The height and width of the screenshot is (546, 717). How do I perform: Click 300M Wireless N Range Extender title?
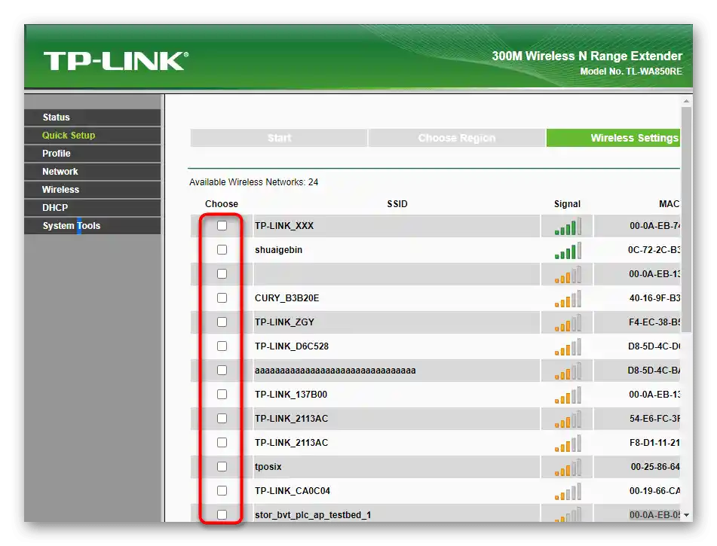(x=587, y=56)
